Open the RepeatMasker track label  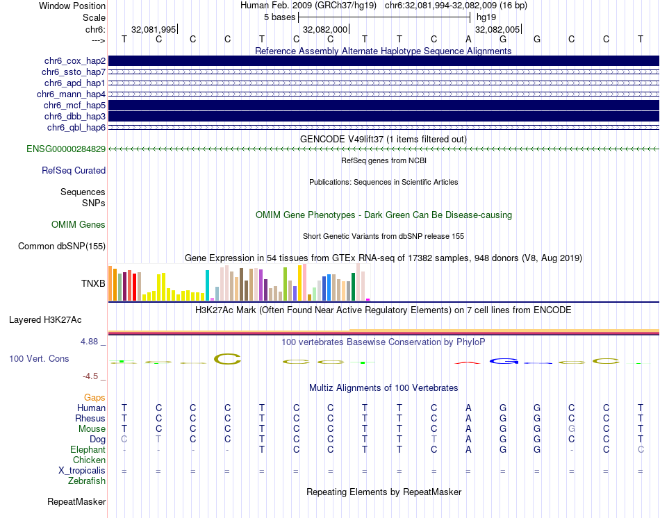(76, 501)
